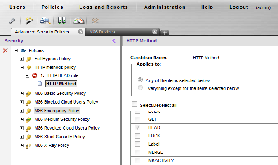Select 'Any of the items selected below'

click(141, 80)
